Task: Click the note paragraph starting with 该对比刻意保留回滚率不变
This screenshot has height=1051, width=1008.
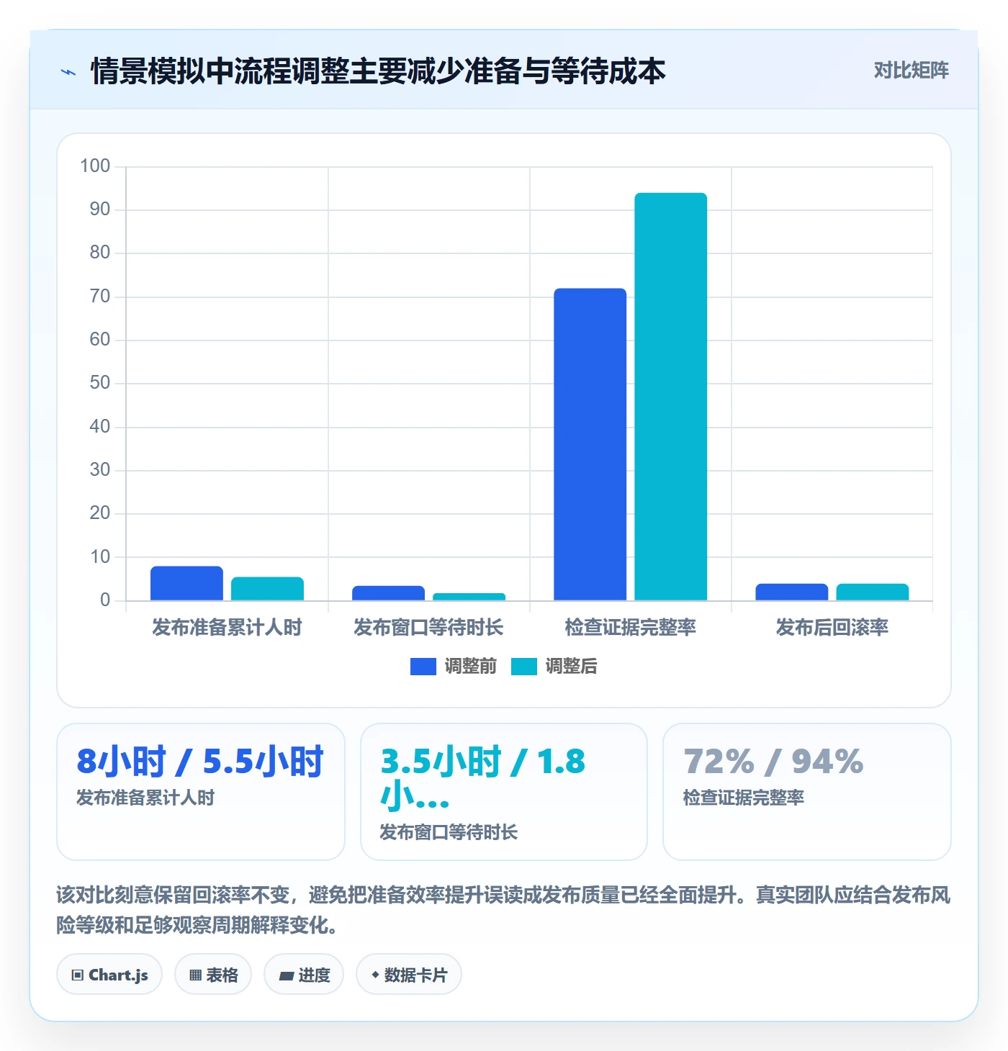Action: [x=503, y=910]
